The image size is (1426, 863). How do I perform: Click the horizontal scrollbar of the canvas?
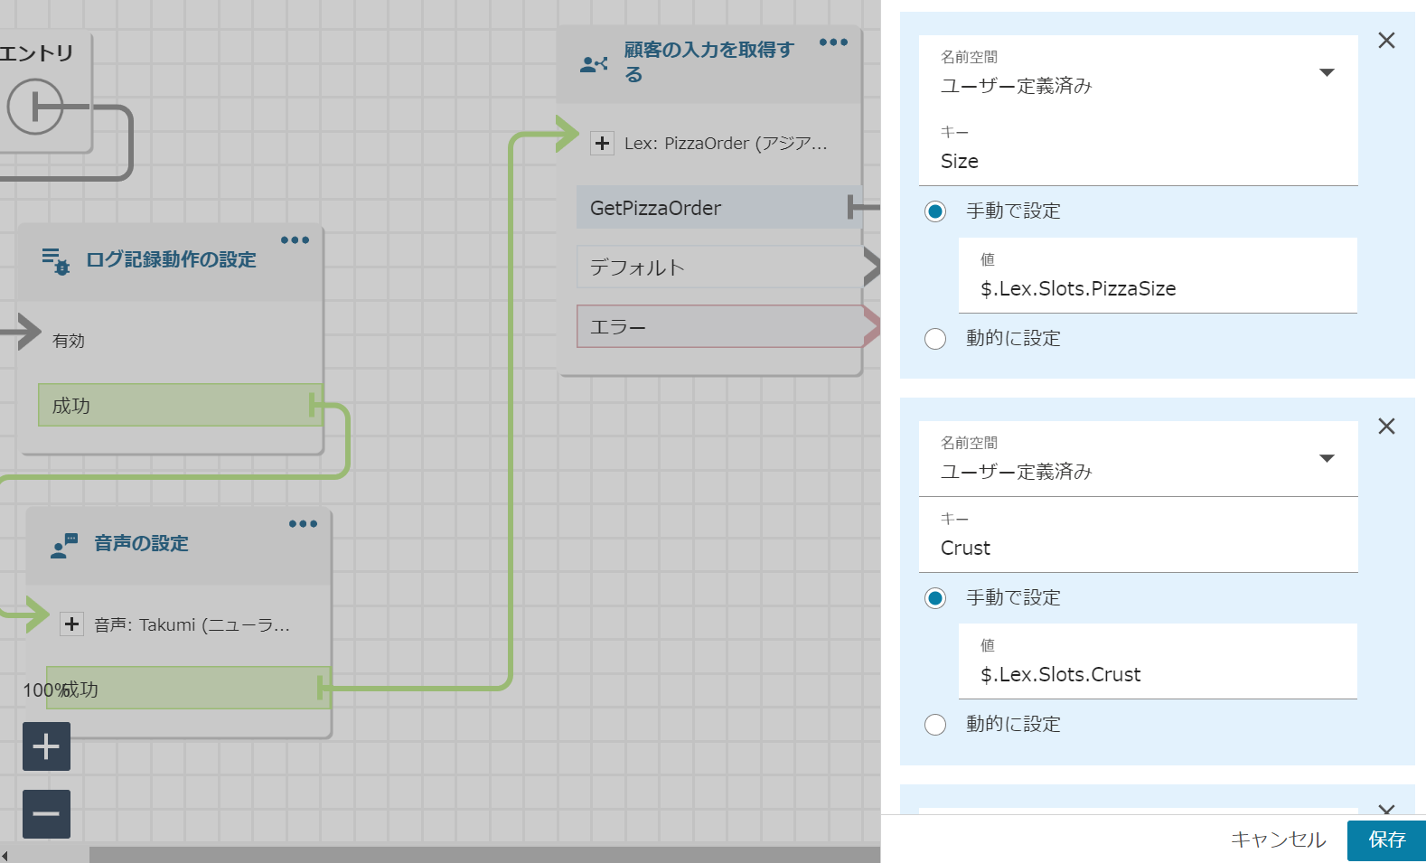(x=483, y=854)
